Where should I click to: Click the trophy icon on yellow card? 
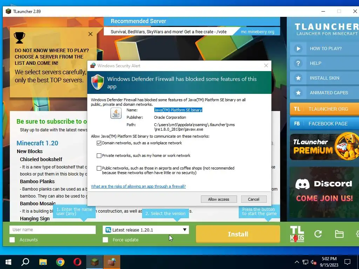tap(20, 38)
